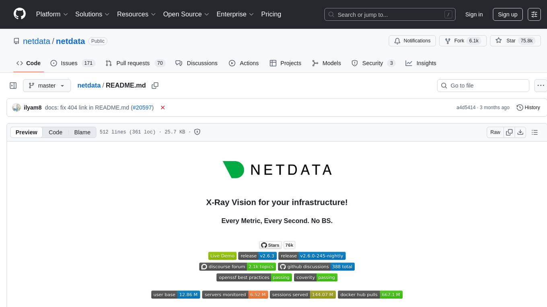Switch to the Actions tab

point(244,63)
